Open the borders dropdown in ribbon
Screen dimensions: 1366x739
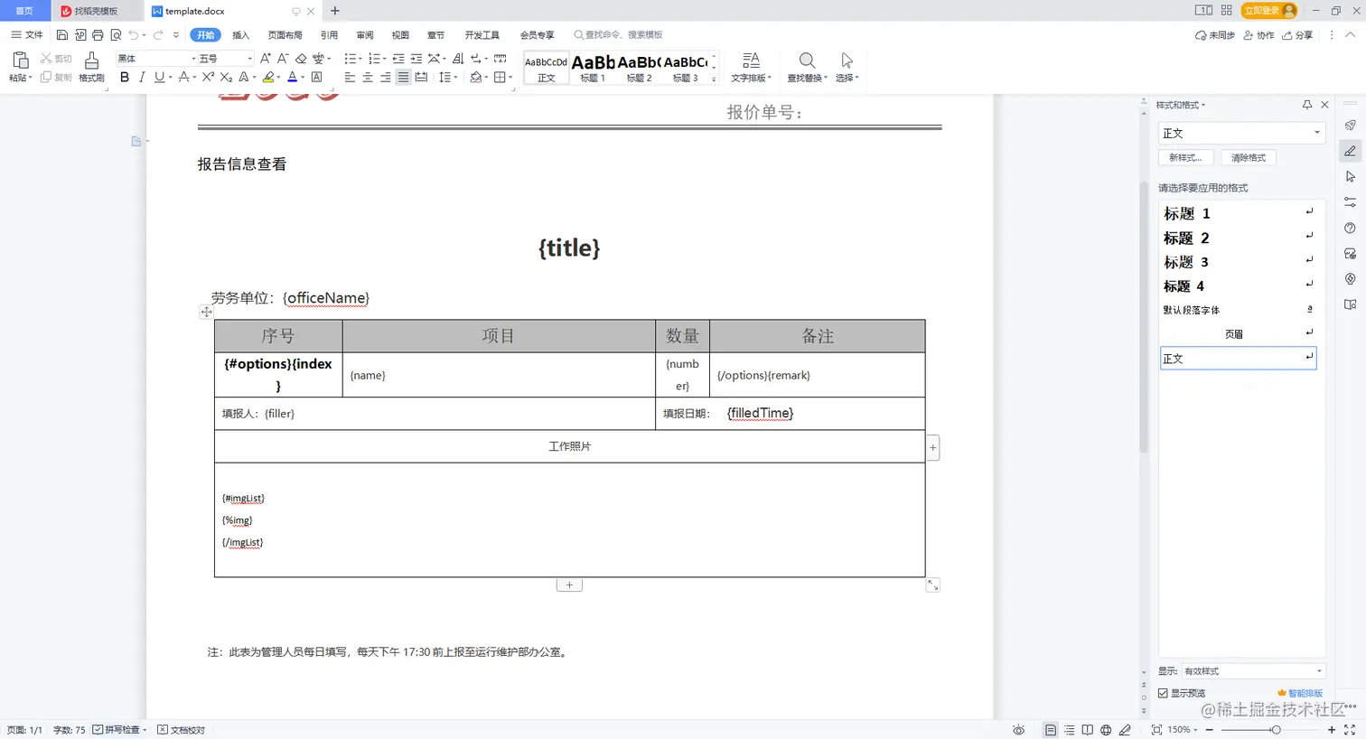coord(510,78)
